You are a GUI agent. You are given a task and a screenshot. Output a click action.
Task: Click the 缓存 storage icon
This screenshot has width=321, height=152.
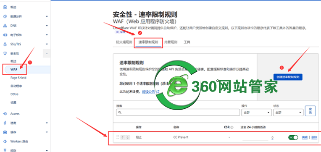(5, 132)
